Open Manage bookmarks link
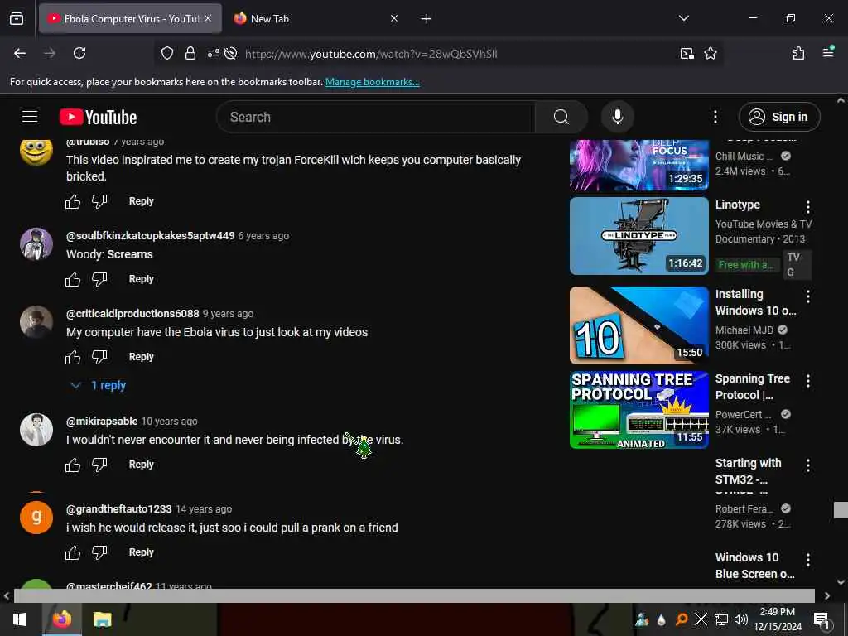 click(x=372, y=82)
